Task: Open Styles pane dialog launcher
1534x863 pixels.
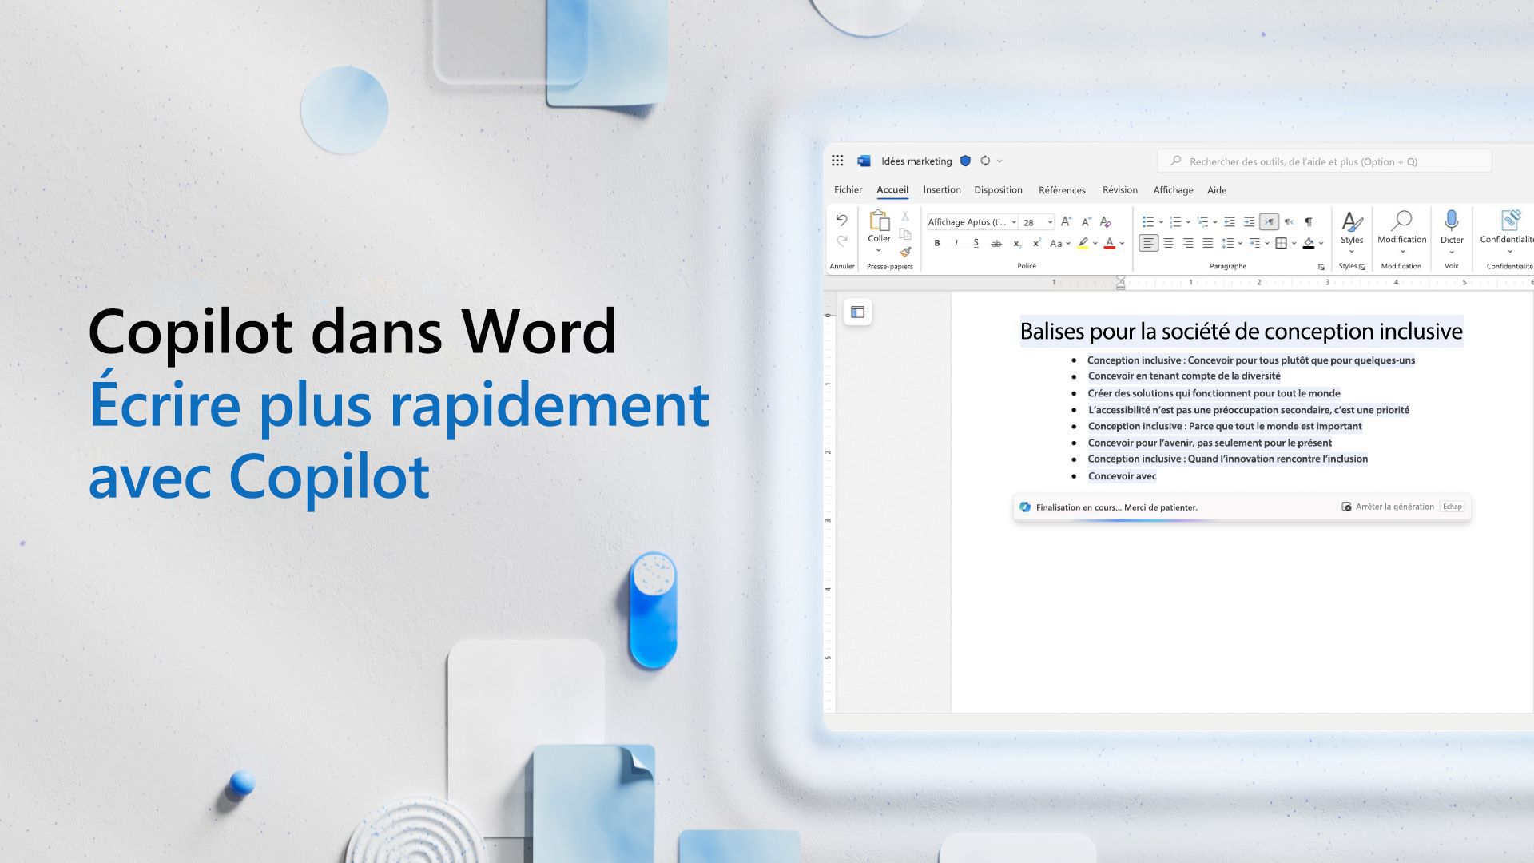Action: coord(1362,267)
